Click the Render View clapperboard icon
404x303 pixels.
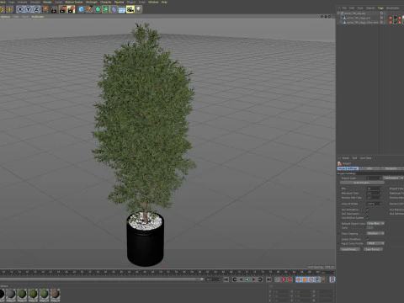coord(54,9)
